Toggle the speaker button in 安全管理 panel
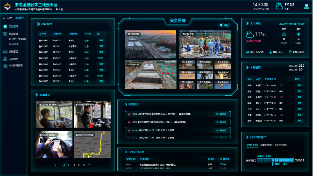This screenshot has width=313, height=176. (x=225, y=25)
